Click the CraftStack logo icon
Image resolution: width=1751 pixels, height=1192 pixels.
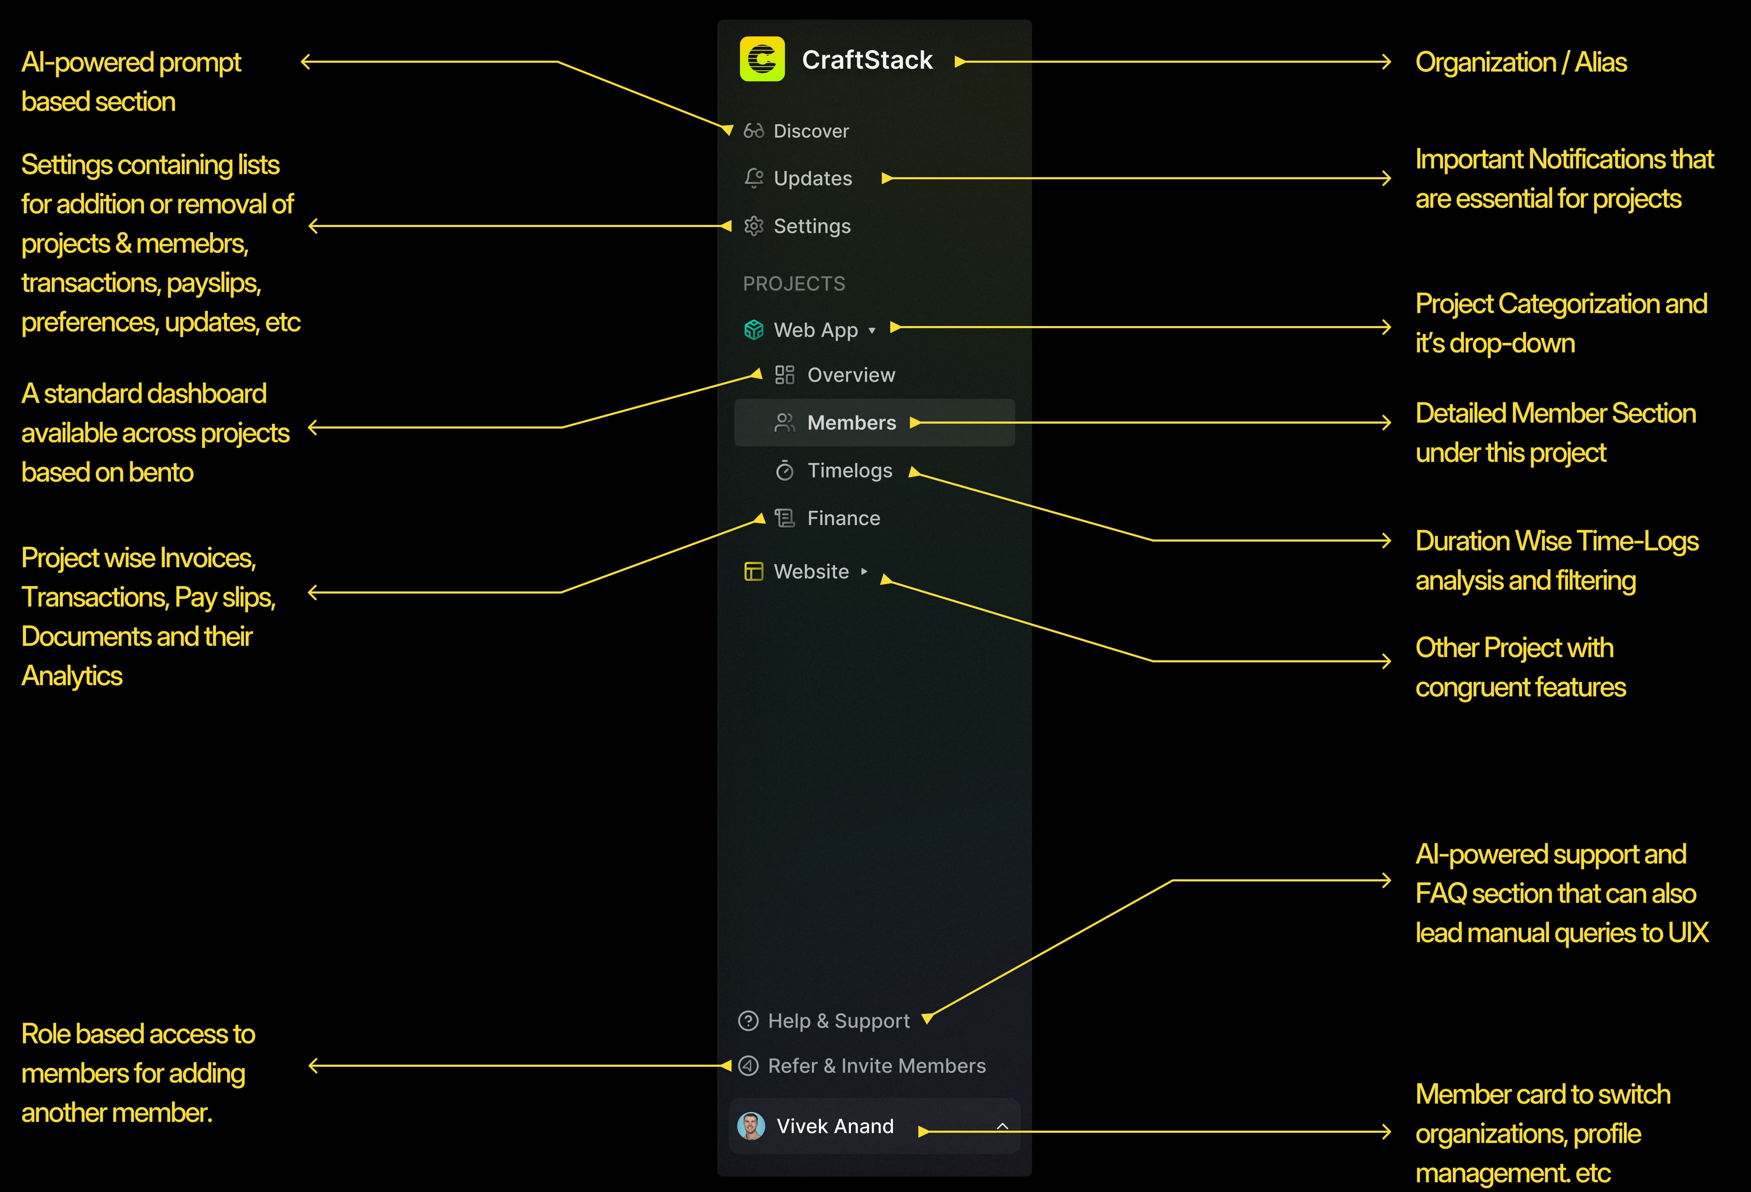(762, 59)
